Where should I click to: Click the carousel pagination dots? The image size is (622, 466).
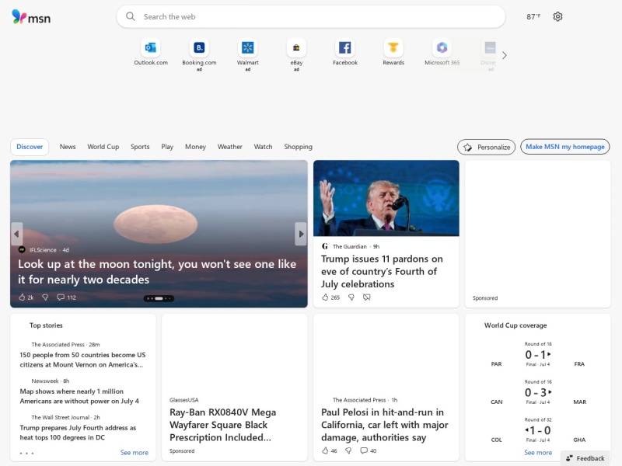click(159, 298)
